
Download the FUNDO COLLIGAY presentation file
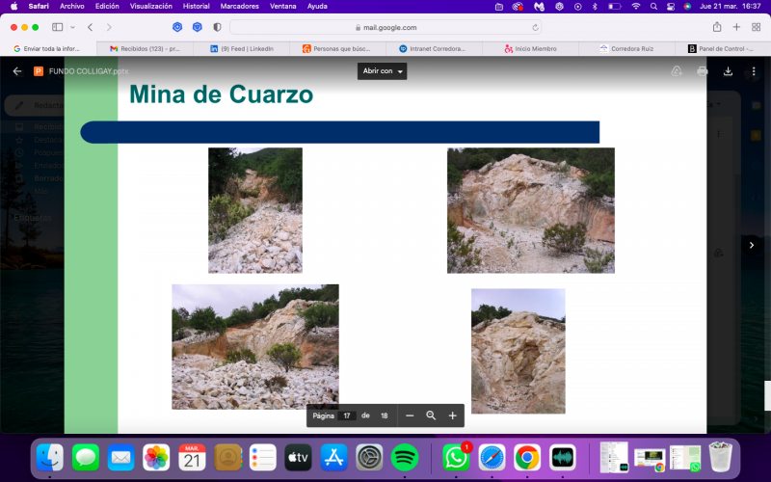click(728, 71)
